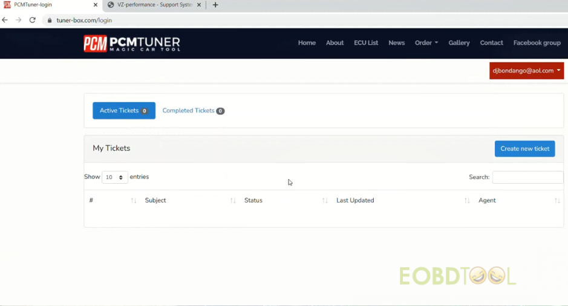Screen dimensions: 568x306
Task: Sort tickets by # column arrows
Action: pos(134,201)
